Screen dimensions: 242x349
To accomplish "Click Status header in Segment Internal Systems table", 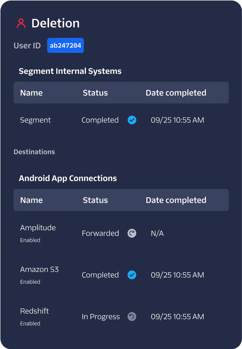I will [95, 93].
